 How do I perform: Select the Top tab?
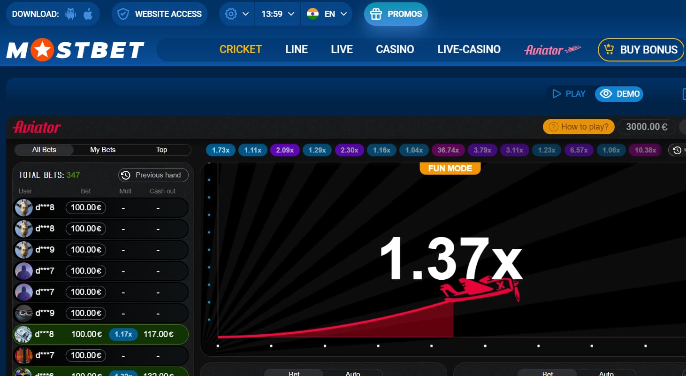pyautogui.click(x=161, y=150)
